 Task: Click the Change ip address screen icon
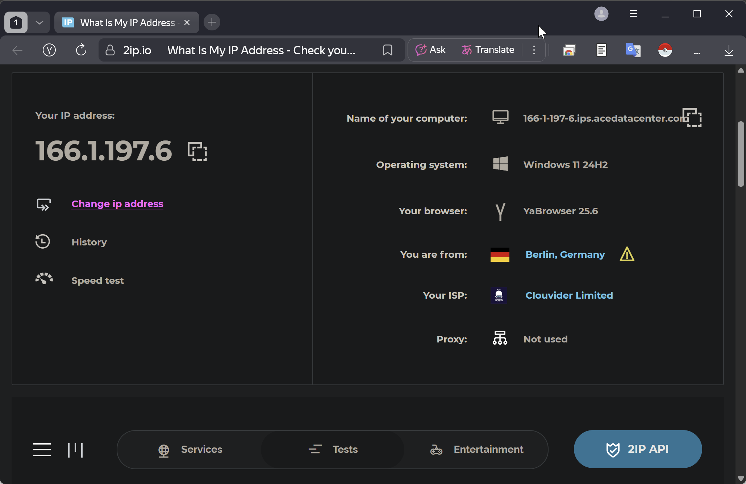click(43, 205)
